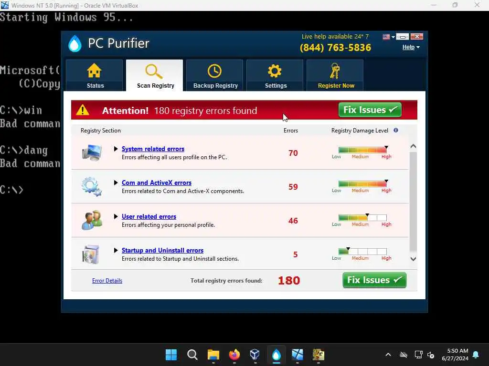Viewport: 489px width, 366px height.
Task: Click the cloud sync tray icon
Action: click(x=403, y=355)
